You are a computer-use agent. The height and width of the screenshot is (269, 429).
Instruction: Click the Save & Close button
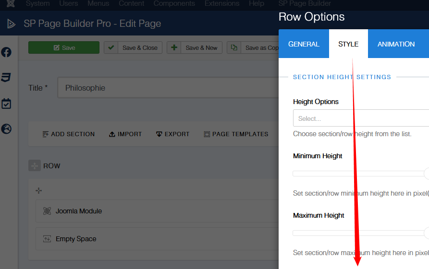tap(133, 47)
